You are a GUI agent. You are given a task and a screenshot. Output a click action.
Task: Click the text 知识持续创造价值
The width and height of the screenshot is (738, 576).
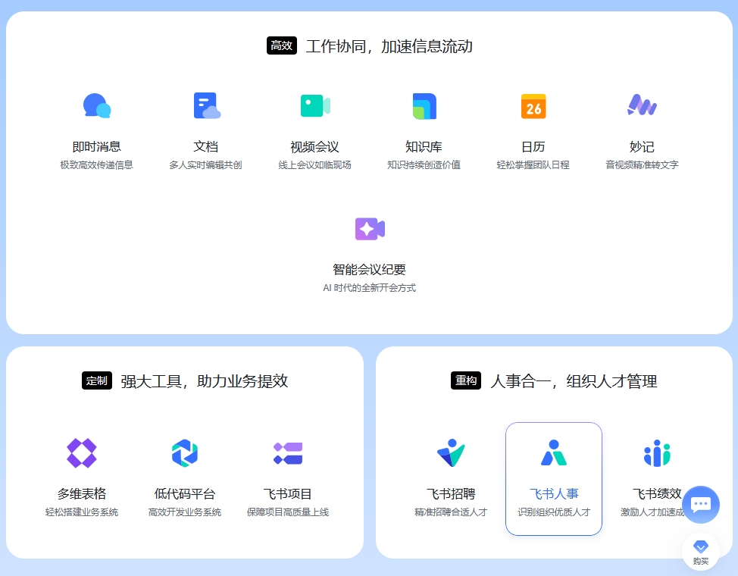coord(424,164)
